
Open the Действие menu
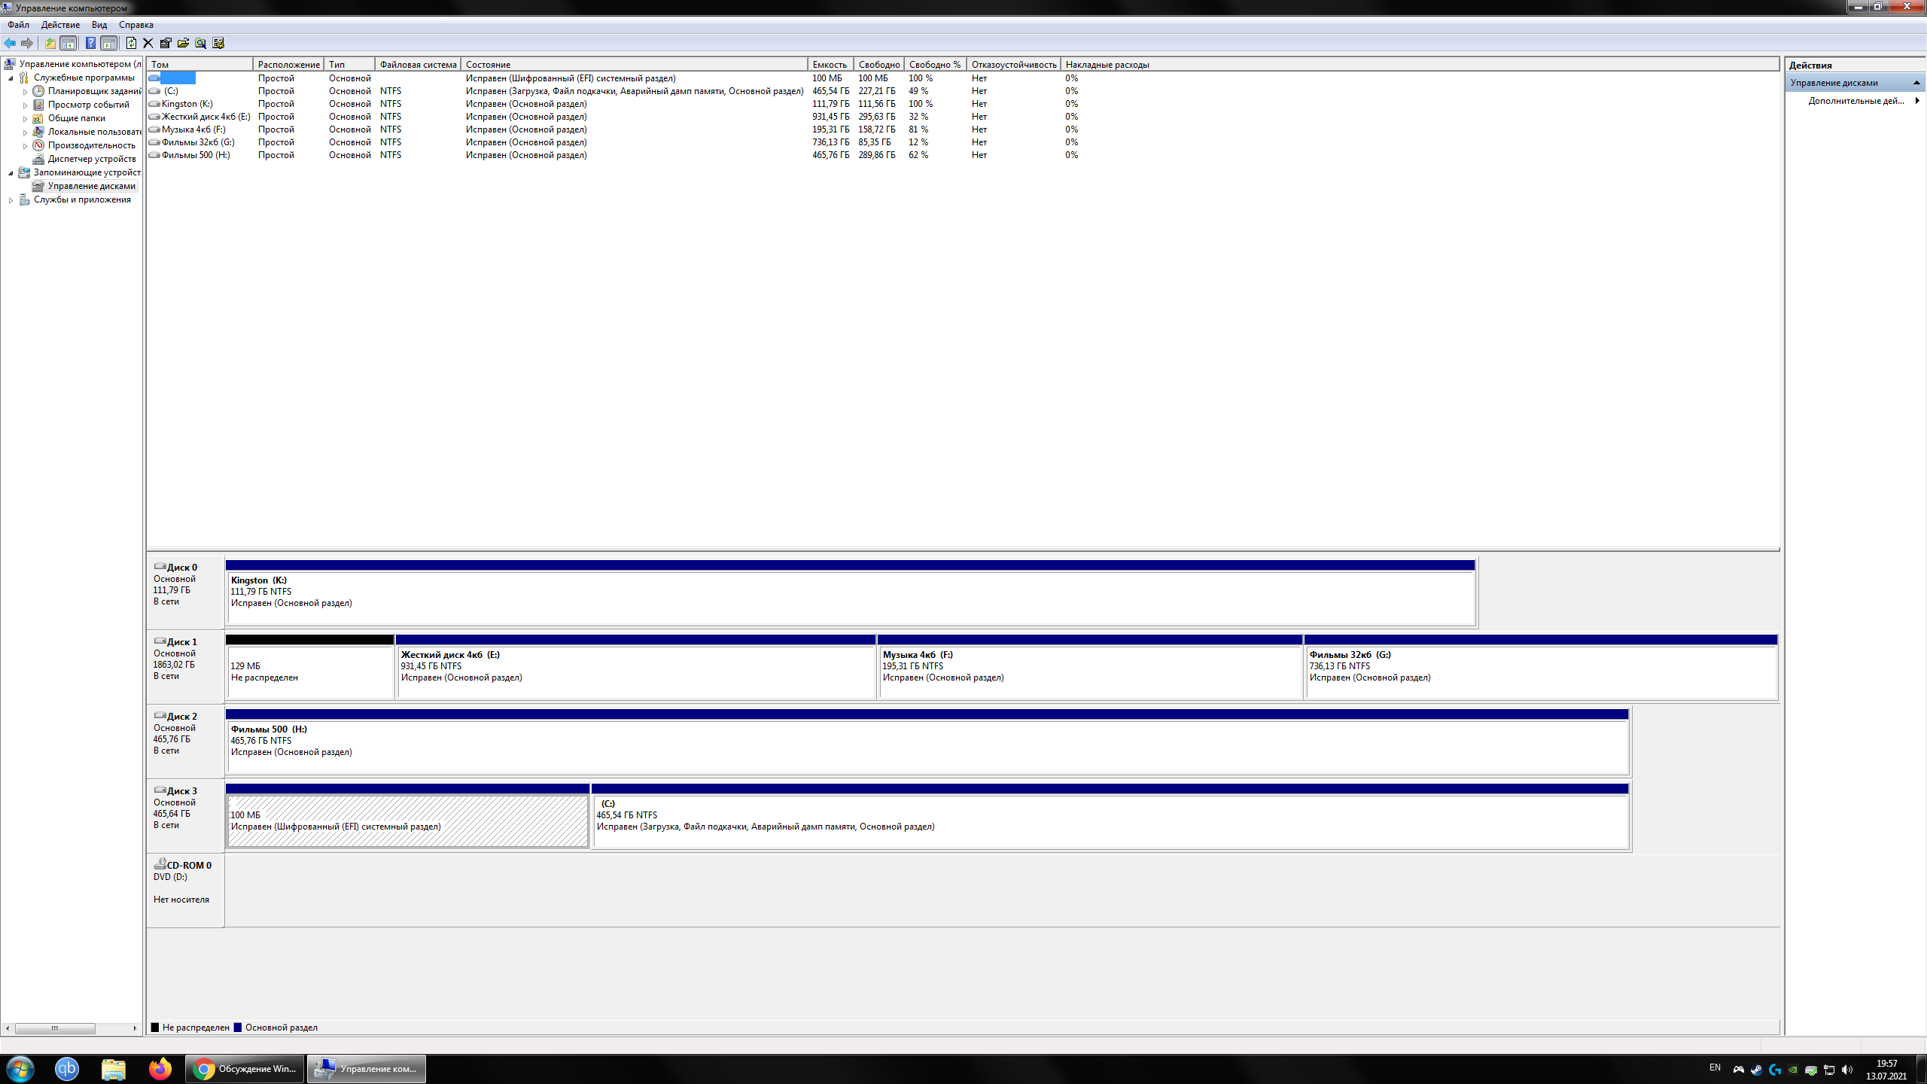click(x=60, y=25)
